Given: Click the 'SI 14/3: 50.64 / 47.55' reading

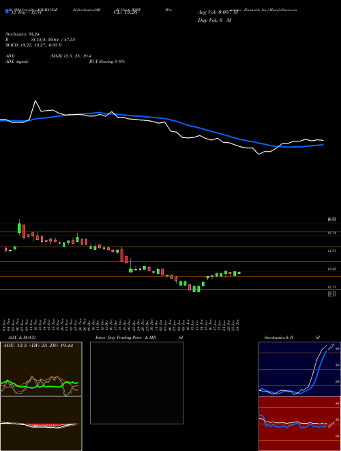Looking at the screenshot, I should click(53, 40).
